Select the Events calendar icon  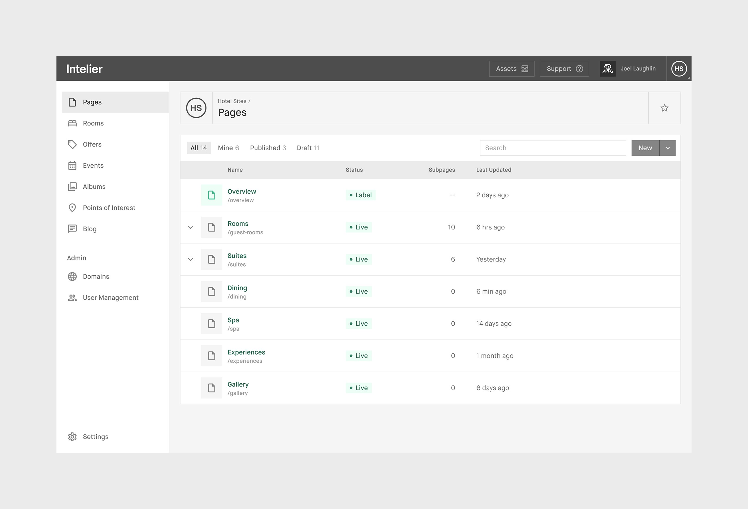tap(72, 166)
